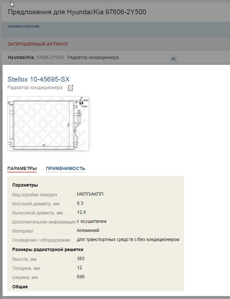Click the для транспортных средств с/без кондиционером value
This screenshot has height=299, width=230.
click(x=128, y=240)
